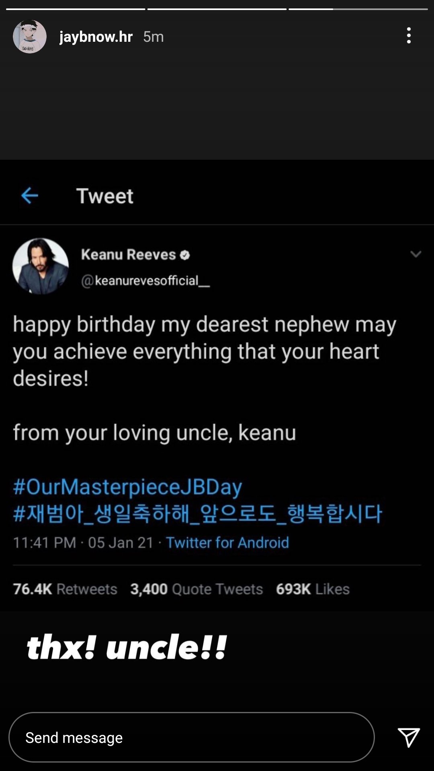Tap the paper plane share icon

click(408, 737)
